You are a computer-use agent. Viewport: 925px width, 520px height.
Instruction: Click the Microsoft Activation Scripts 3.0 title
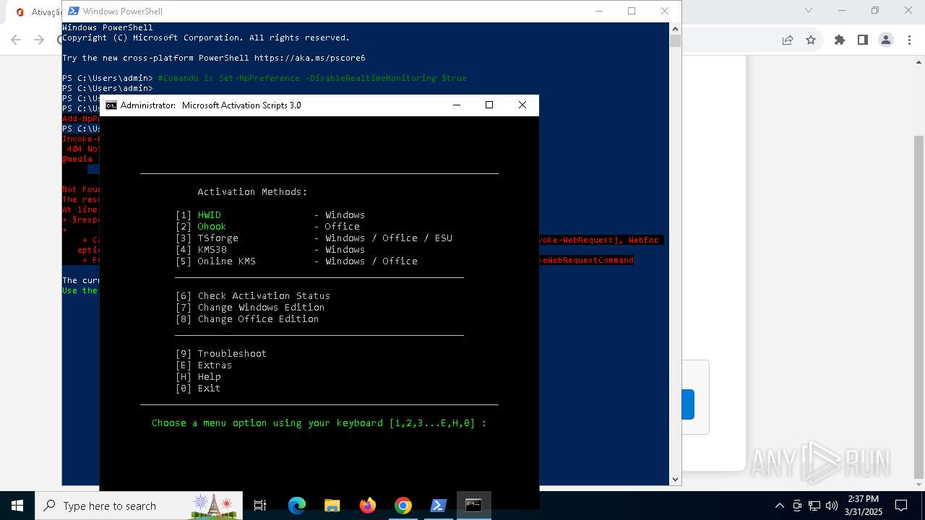(x=241, y=105)
